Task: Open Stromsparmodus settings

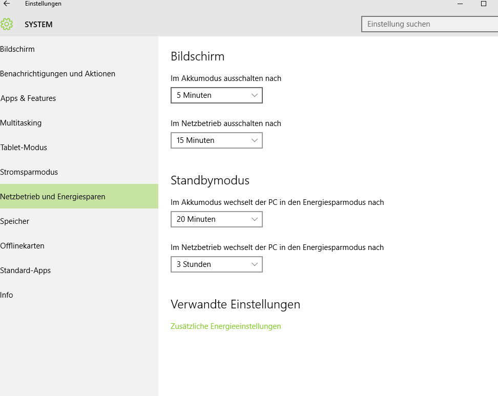Action: [x=79, y=172]
